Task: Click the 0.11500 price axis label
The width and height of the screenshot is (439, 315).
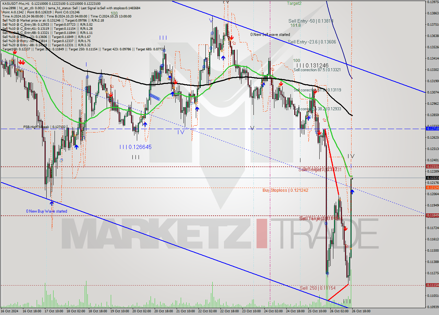Action: click(432, 250)
